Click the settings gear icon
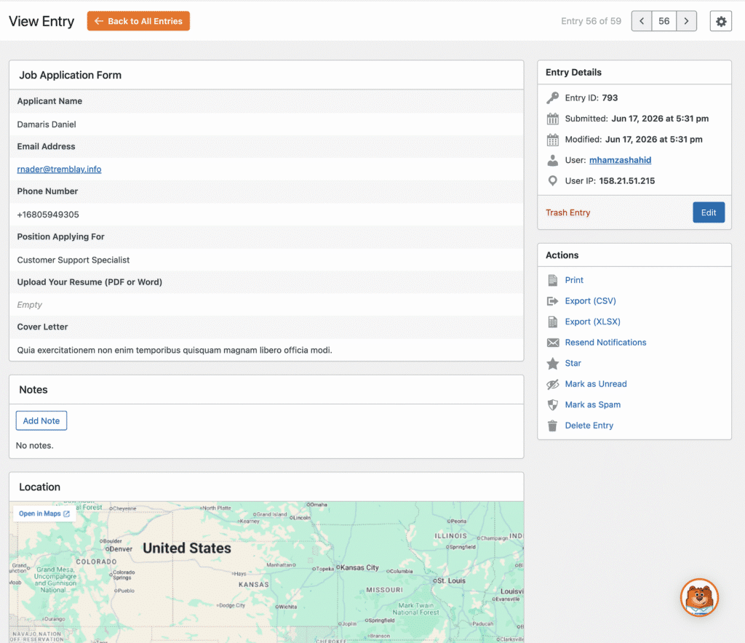The height and width of the screenshot is (643, 745). coord(721,21)
